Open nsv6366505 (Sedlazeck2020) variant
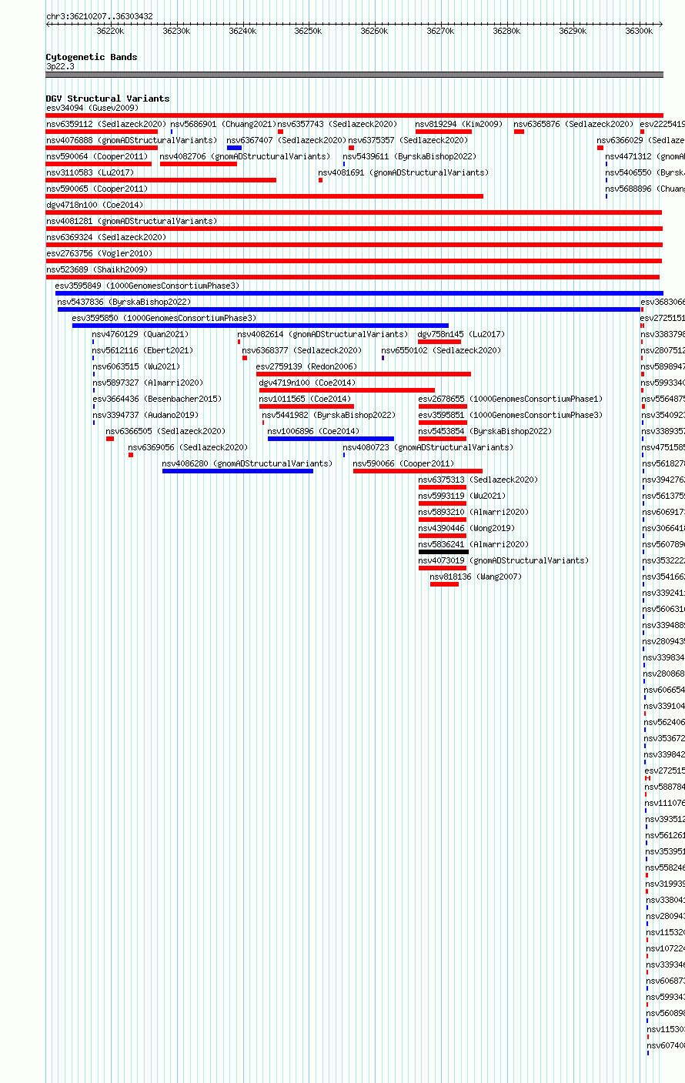The image size is (685, 1083). (x=166, y=431)
